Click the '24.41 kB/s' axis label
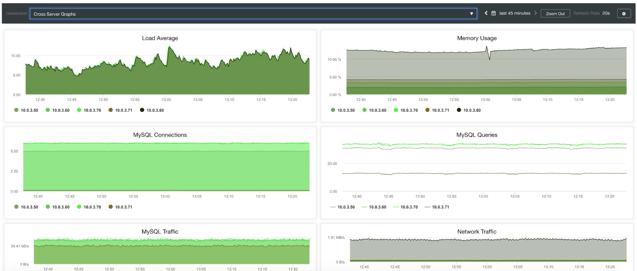 pos(20,246)
